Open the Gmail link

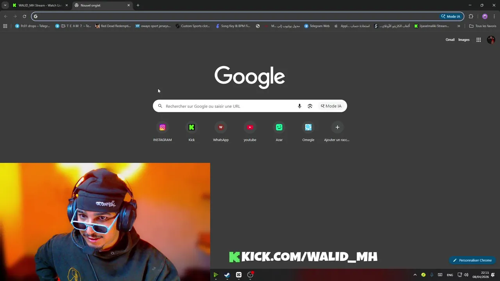450,40
